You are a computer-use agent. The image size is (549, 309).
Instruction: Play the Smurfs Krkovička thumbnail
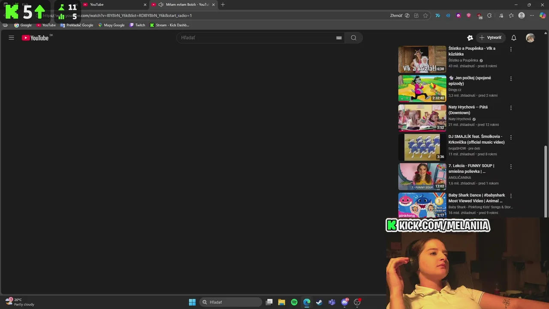(x=422, y=147)
